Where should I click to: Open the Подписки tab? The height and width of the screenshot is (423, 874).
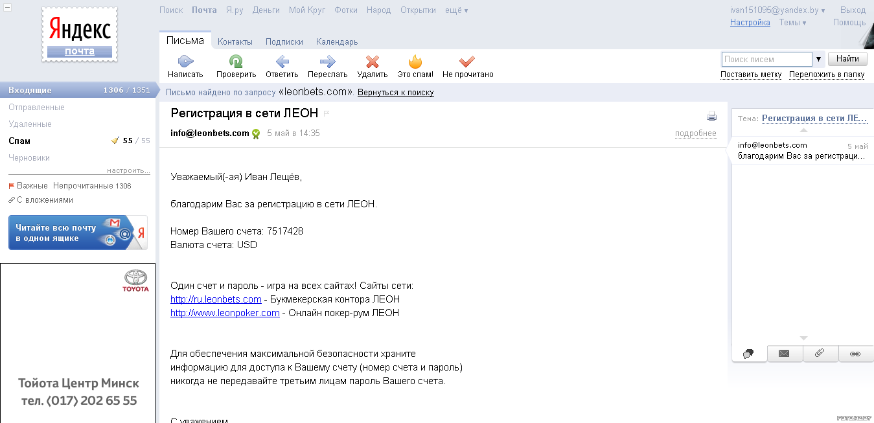284,42
